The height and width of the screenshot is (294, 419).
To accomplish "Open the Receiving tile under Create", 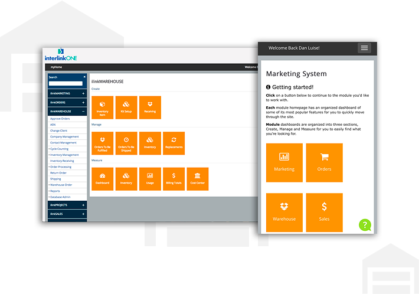I will pyautogui.click(x=150, y=107).
